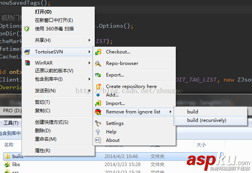
Task: Click the 名称 column header
Action: (x=9, y=145)
